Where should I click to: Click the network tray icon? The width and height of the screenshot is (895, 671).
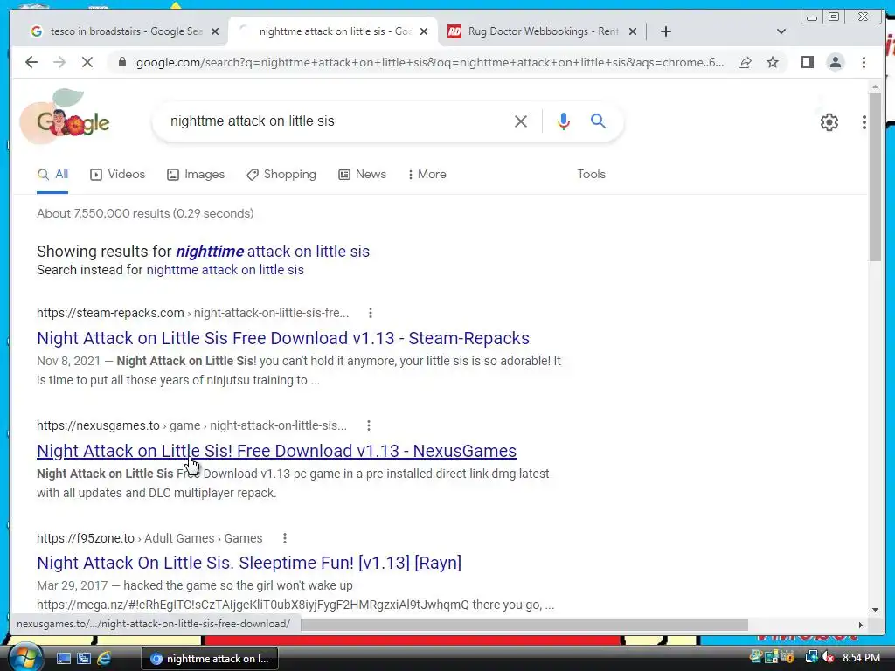pos(811,658)
